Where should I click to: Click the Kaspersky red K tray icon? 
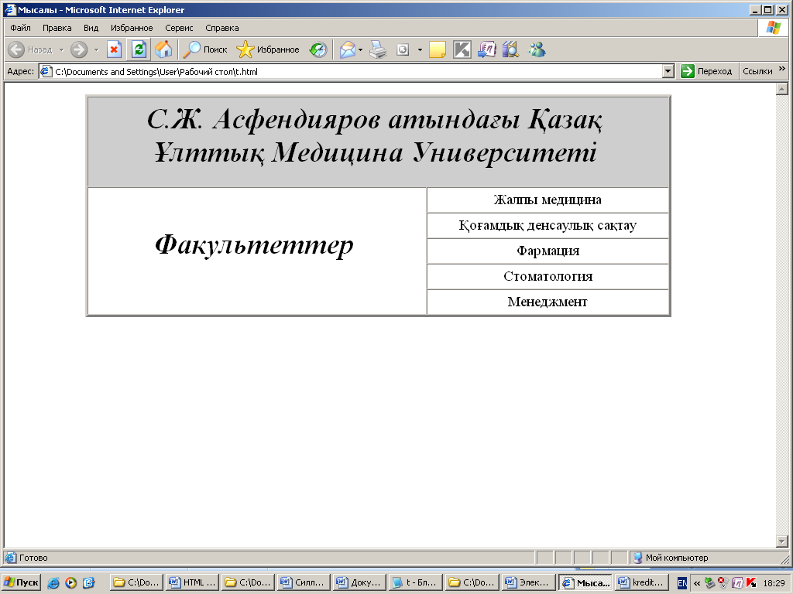[751, 583]
